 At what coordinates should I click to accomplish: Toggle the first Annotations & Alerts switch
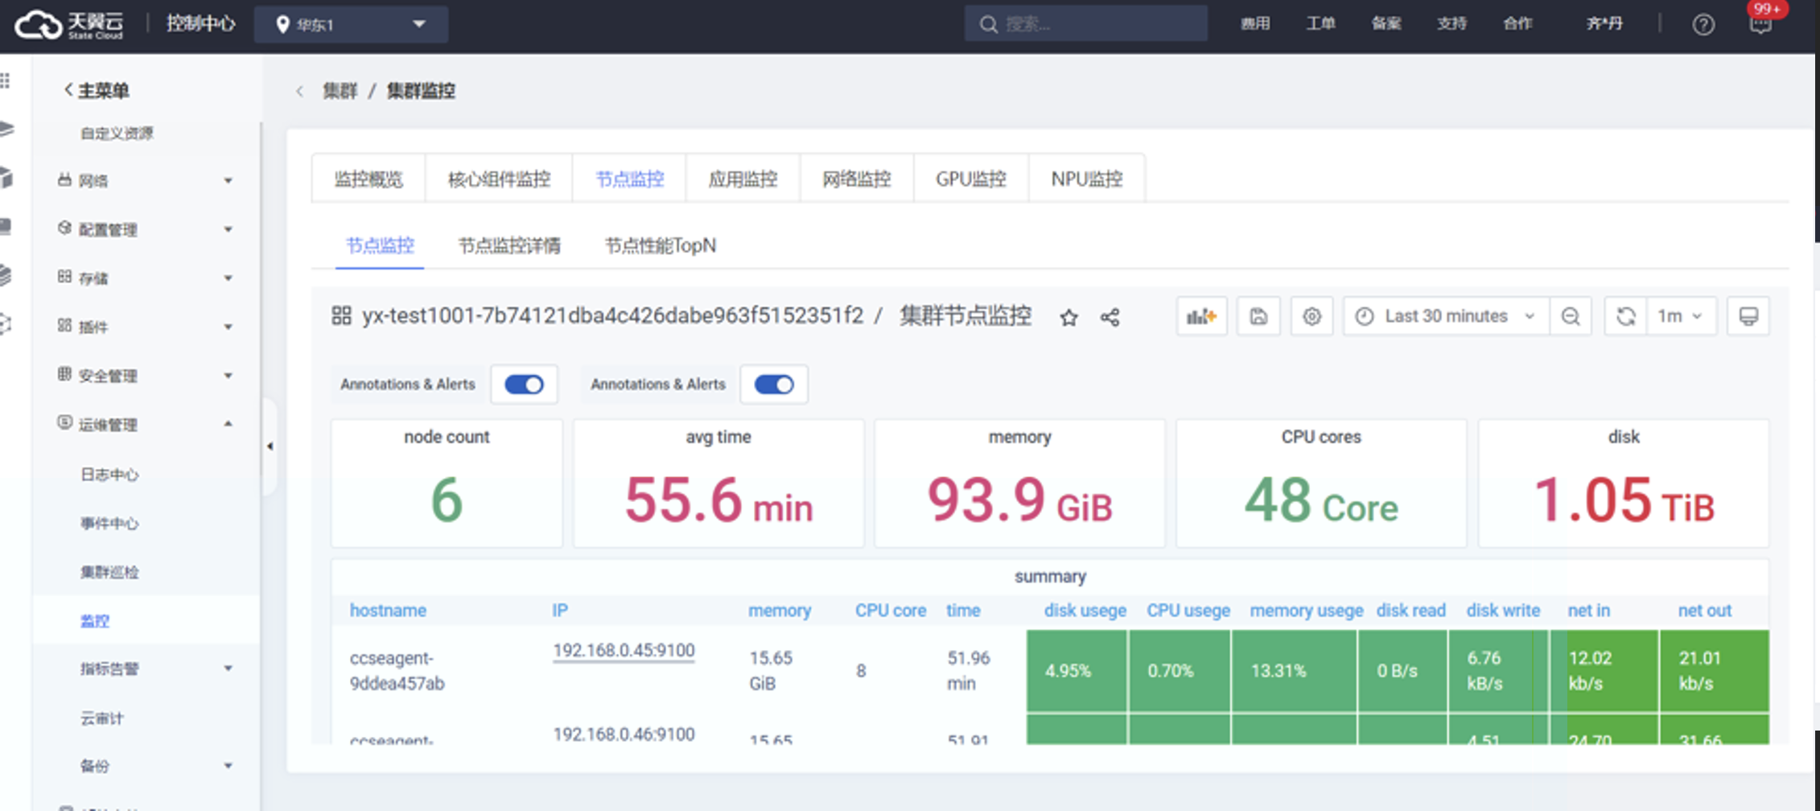point(524,385)
